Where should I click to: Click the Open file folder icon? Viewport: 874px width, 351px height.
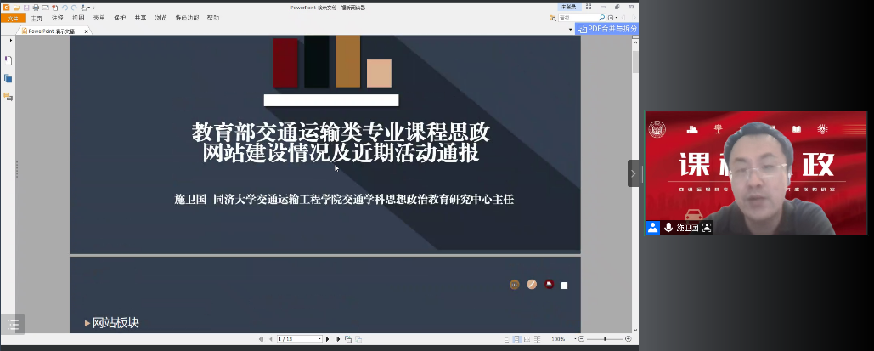tap(15, 7)
